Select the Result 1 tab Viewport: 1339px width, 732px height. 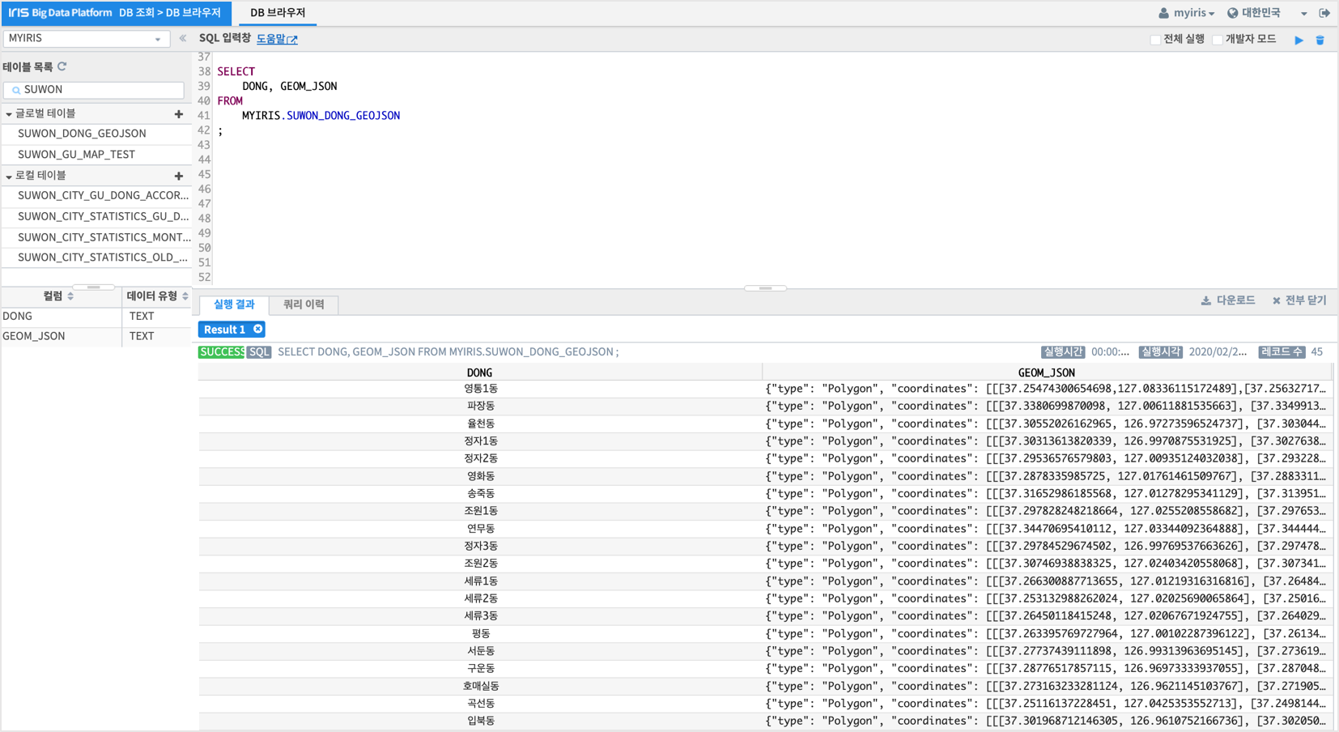click(x=225, y=330)
